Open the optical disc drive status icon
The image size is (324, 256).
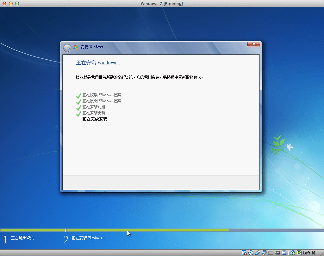[x=251, y=253]
